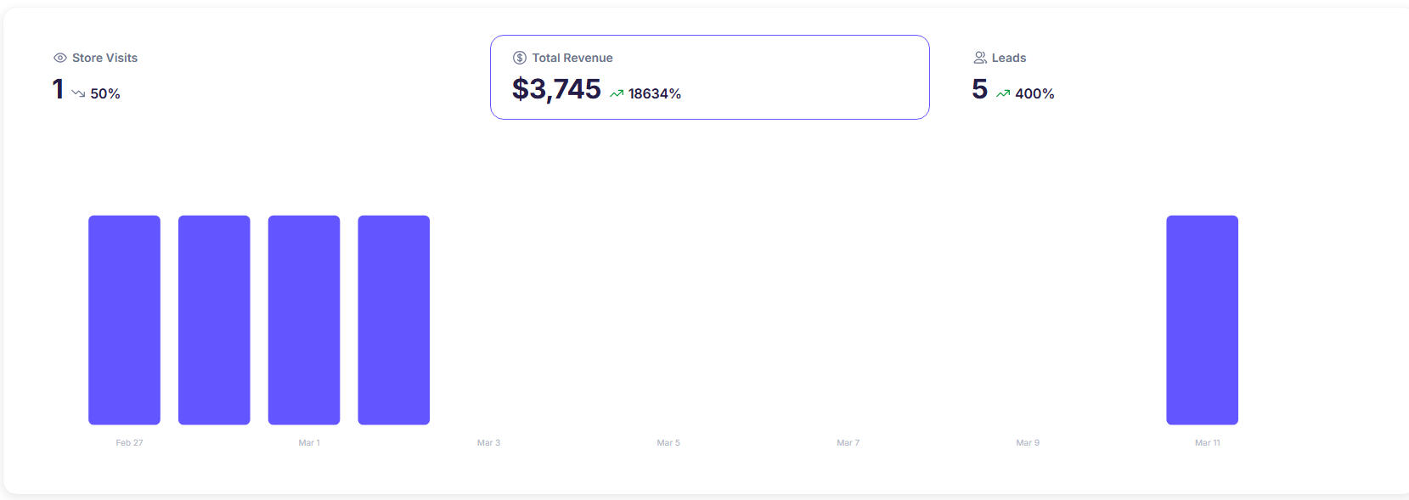Screen dimensions: 1409x500
Task: Click the Leads count value 5
Action: [x=979, y=89]
